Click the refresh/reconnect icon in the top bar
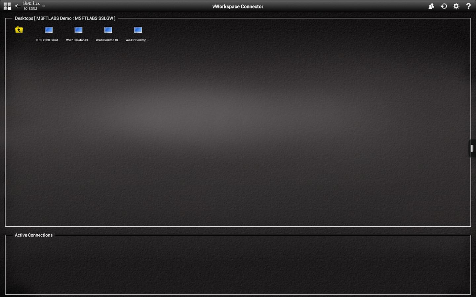 [444, 6]
